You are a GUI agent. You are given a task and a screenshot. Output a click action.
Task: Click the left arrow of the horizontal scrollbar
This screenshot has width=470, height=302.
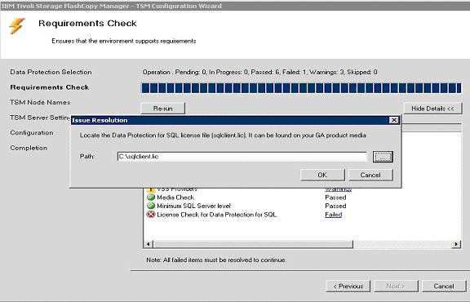click(x=149, y=244)
